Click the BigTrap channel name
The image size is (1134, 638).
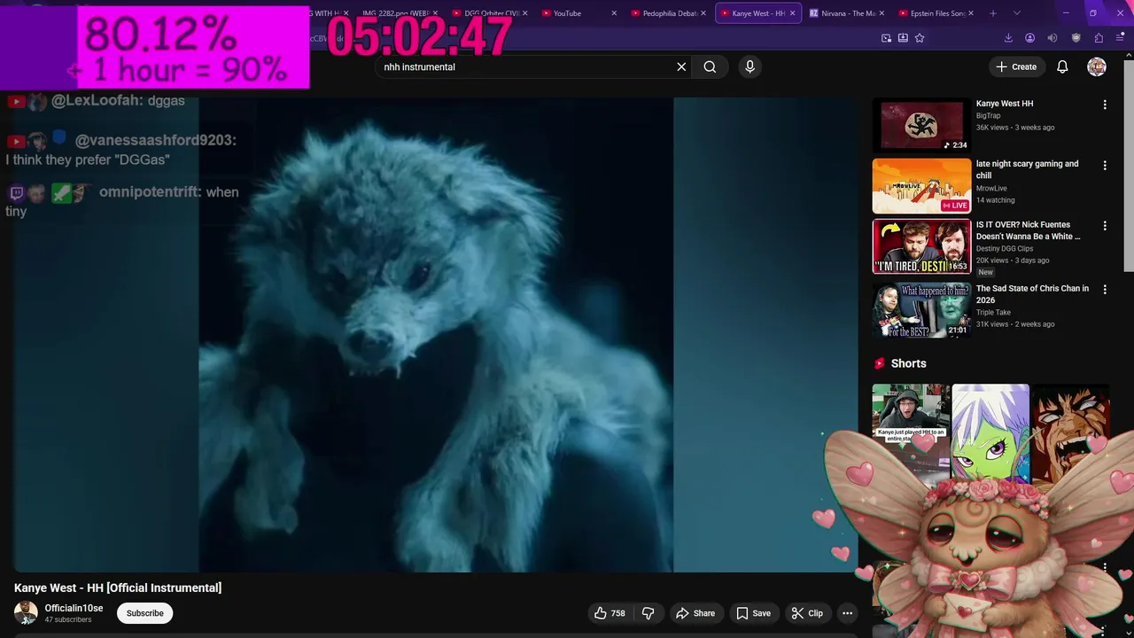click(988, 115)
